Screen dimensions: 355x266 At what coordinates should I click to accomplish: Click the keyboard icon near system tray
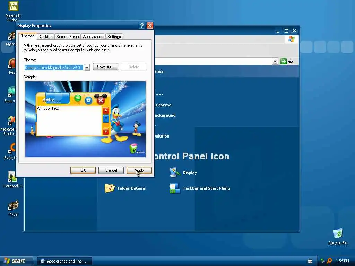310,261
